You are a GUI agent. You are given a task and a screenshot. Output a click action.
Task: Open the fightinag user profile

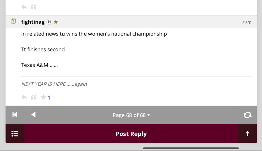tap(33, 22)
